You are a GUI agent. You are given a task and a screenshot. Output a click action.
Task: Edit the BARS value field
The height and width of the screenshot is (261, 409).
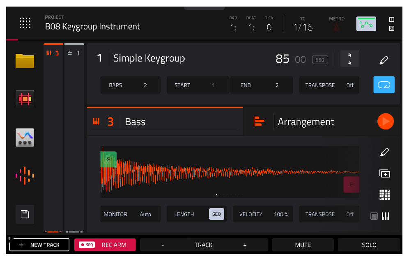(130, 85)
